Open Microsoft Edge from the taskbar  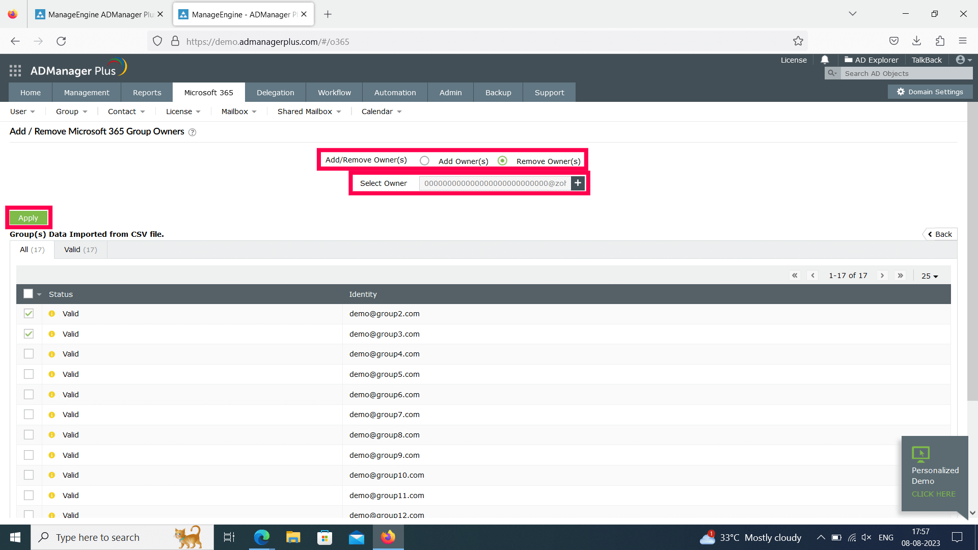click(x=261, y=537)
